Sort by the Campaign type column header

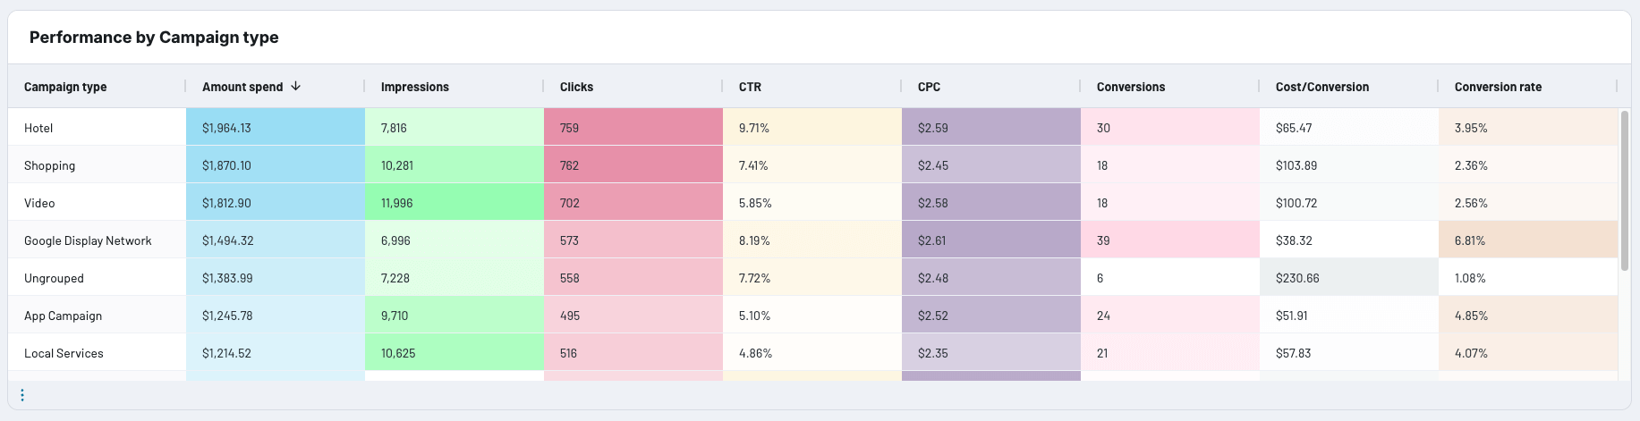[65, 88]
